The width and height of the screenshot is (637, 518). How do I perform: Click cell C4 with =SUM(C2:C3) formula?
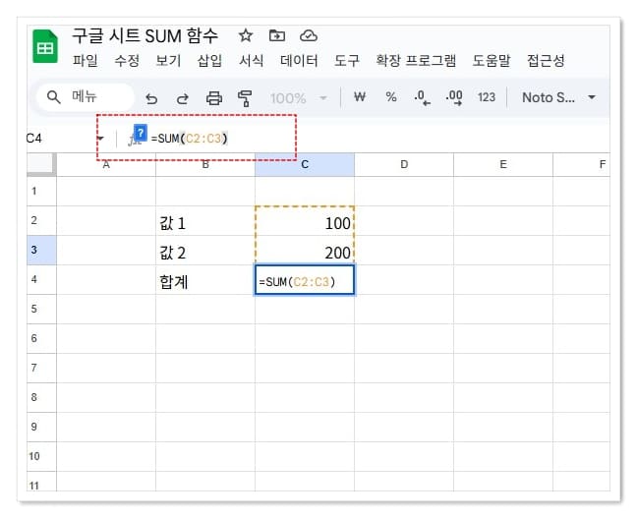tap(305, 280)
